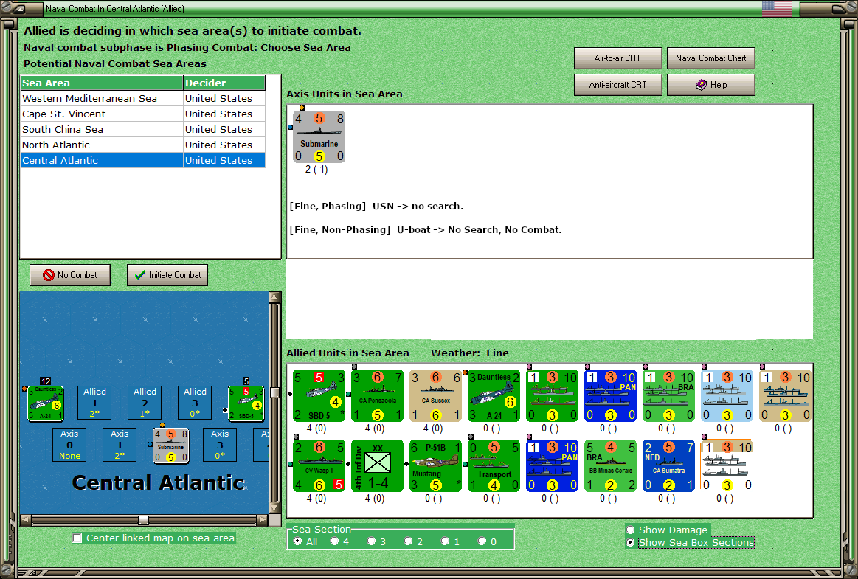Viewport: 858px width, 579px height.
Task: Pick the BB Minas Gerais battleship counter
Action: pos(610,465)
